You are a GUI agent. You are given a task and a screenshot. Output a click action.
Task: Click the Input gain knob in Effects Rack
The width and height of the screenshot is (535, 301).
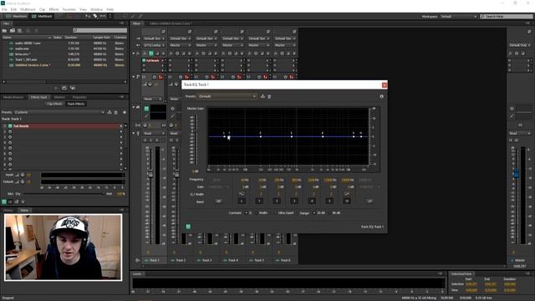(x=23, y=175)
